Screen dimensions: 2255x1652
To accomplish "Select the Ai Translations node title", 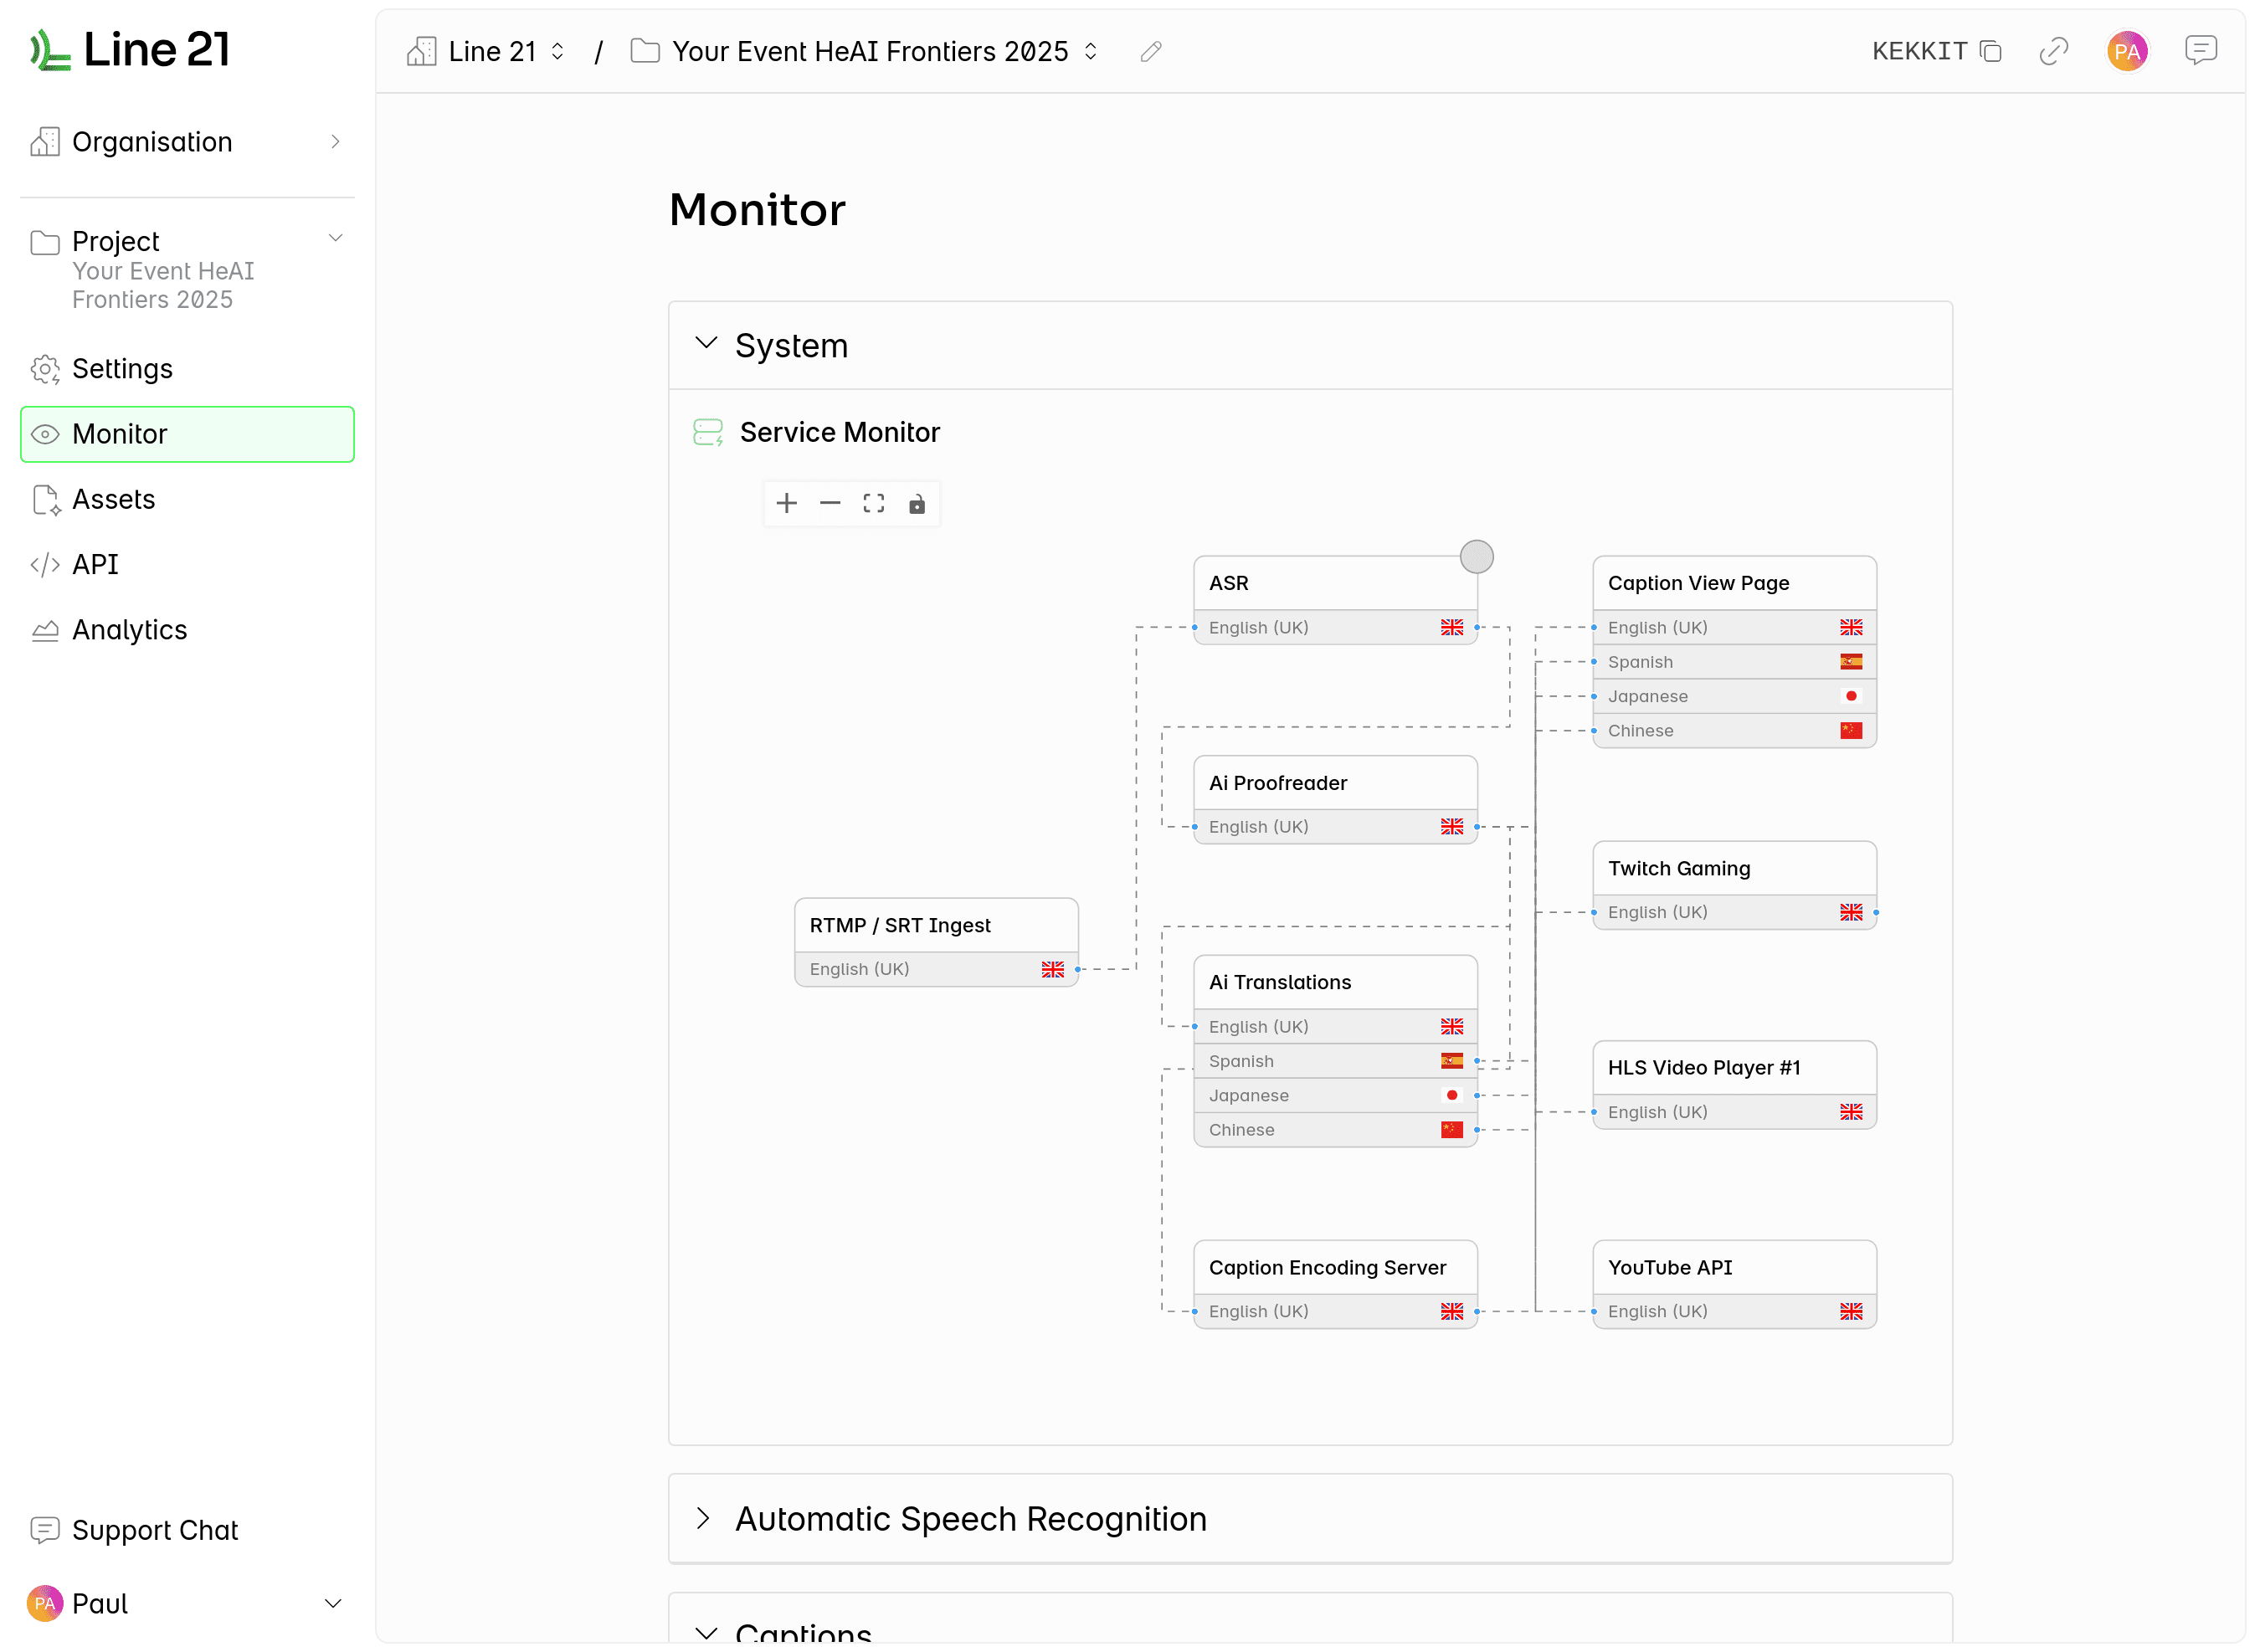I will (1279, 982).
